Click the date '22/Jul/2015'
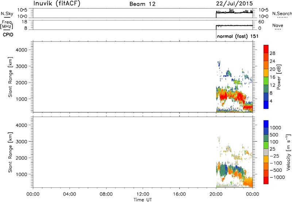292x202 pixels. (234, 4)
